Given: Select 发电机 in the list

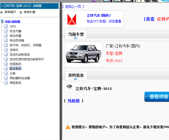Looking at the screenshot, I should 14,50.
